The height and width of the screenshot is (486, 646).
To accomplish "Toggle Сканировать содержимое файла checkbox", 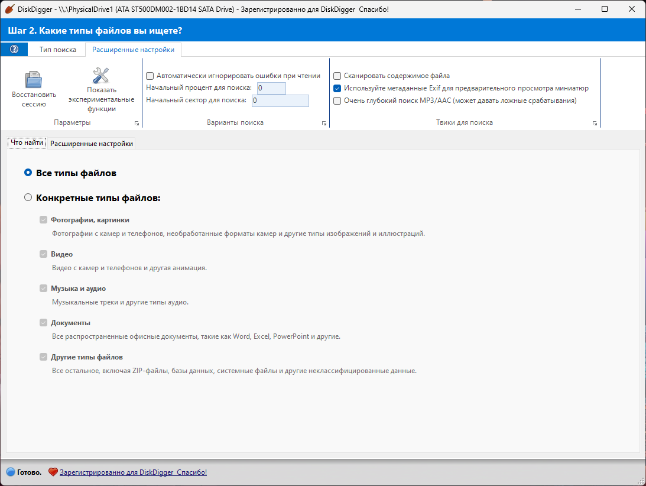I will pyautogui.click(x=337, y=76).
